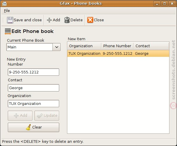
Task: Sort by the Contact column header
Action: [151, 46]
